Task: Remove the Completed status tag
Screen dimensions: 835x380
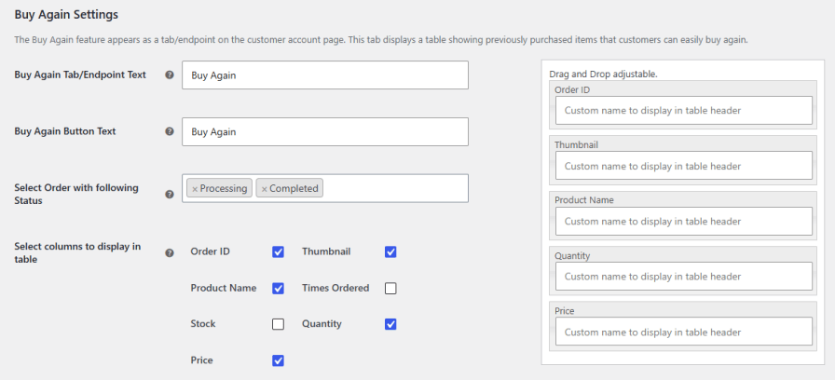Action: coord(264,189)
